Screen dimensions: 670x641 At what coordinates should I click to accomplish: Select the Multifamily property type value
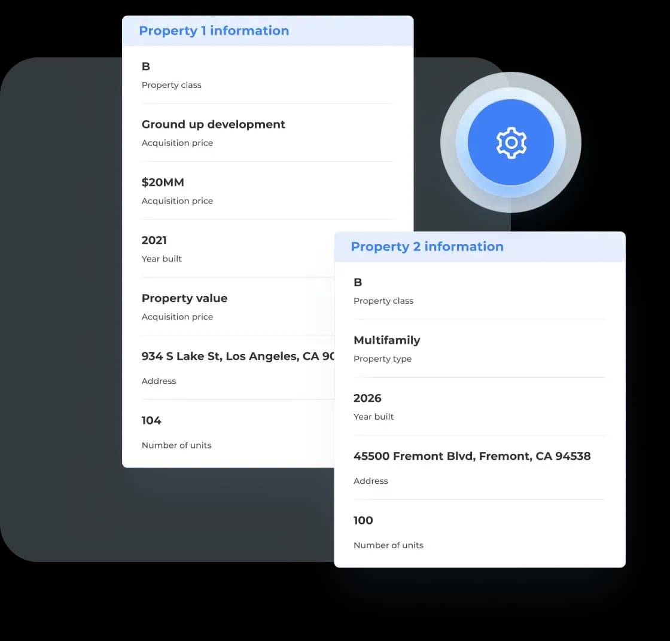(x=386, y=340)
